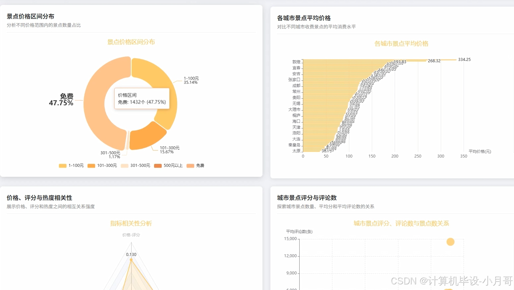Click the 12,000 comment axis tick
Viewport: 514px width, 290px height.
pos(290,256)
